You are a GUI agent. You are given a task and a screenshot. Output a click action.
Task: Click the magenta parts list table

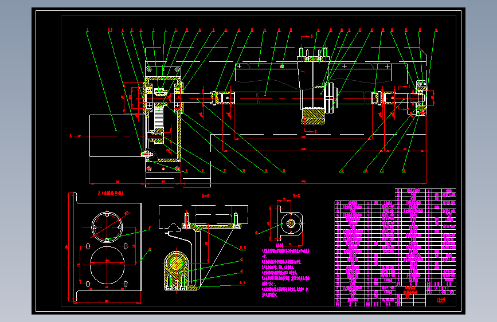pos(396,248)
